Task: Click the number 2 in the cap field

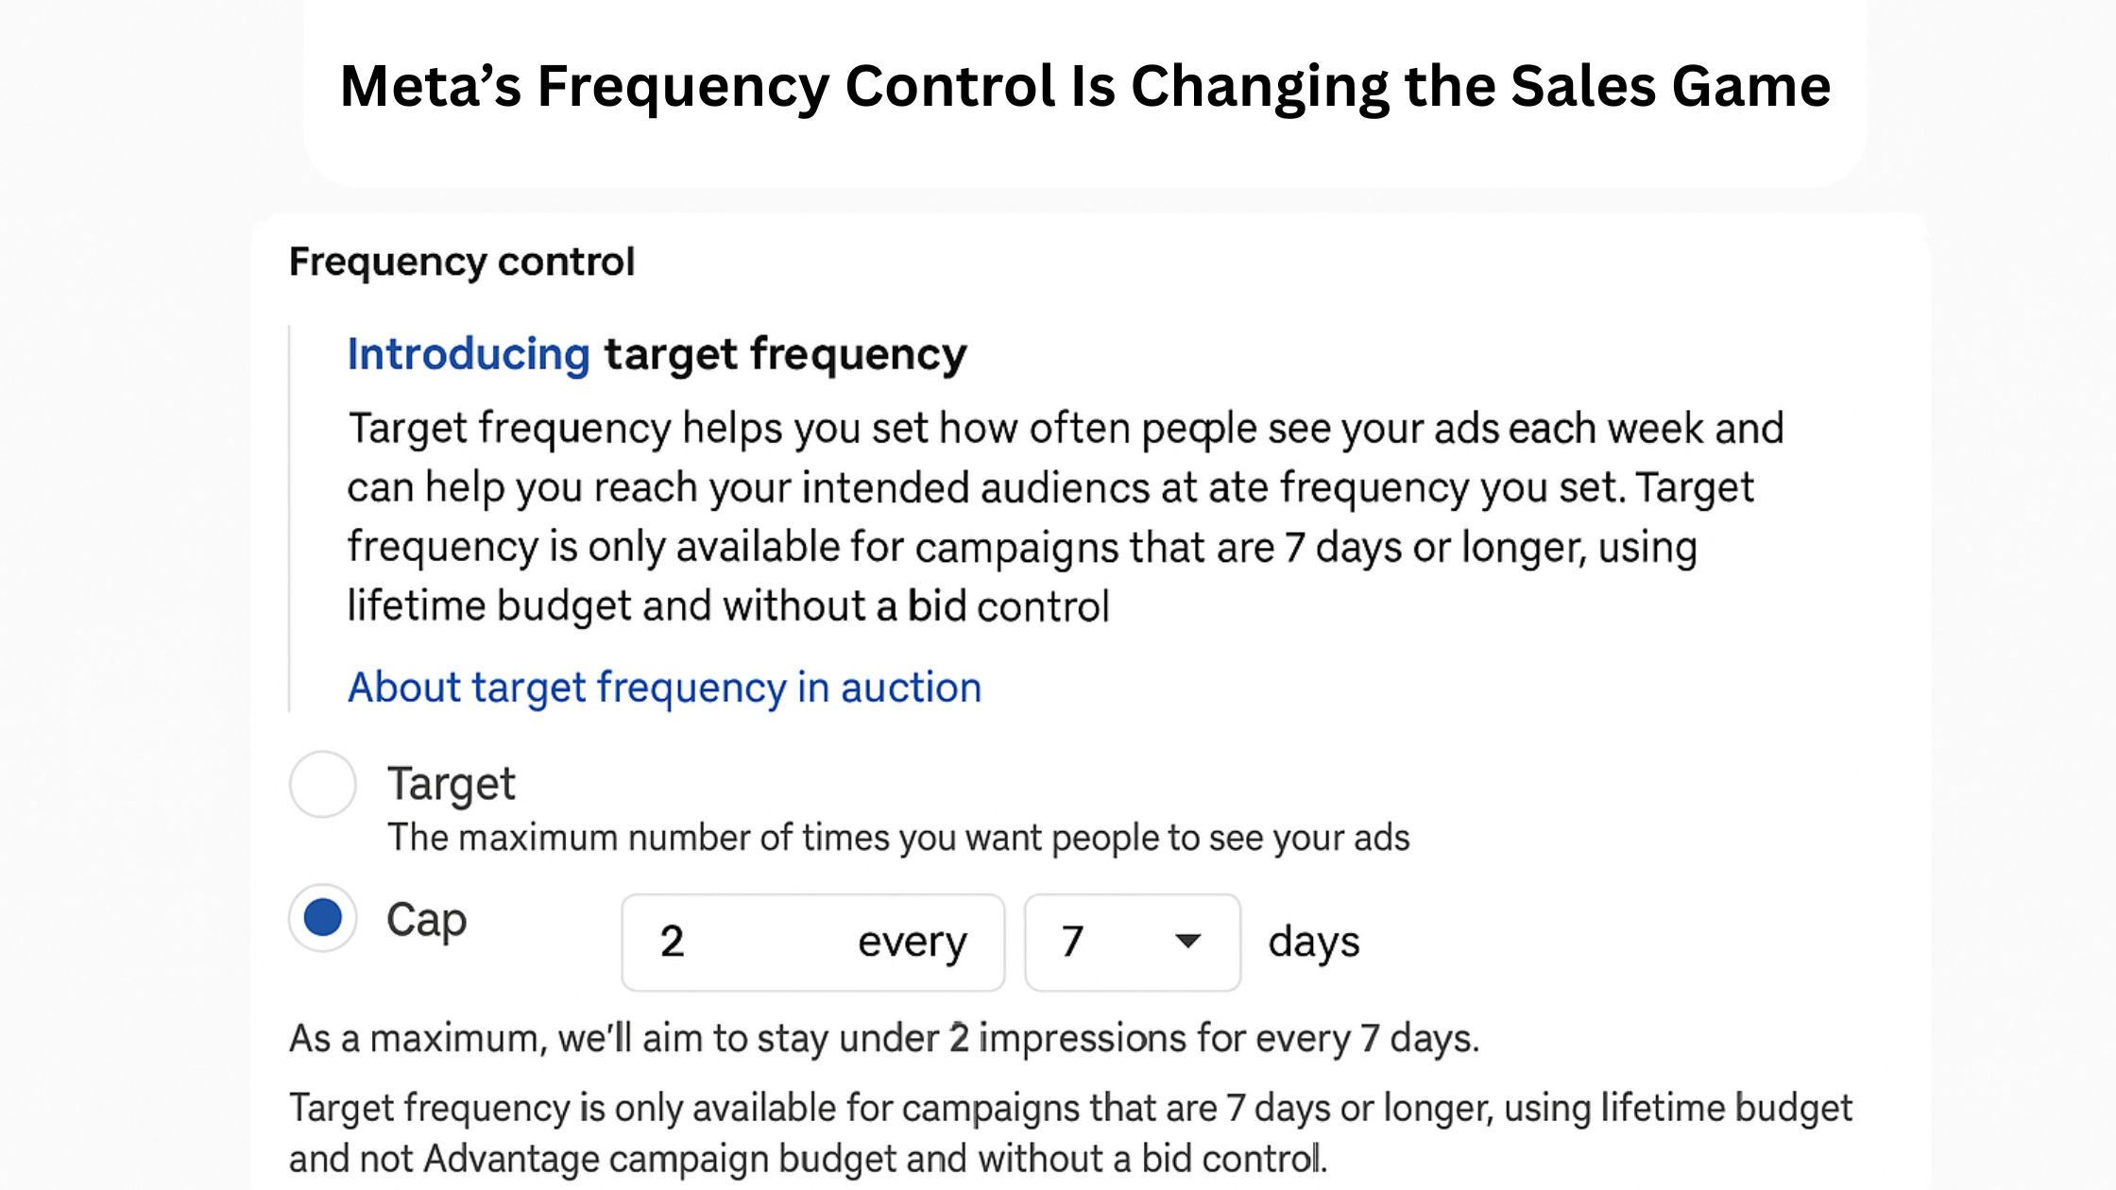Action: coord(672,942)
